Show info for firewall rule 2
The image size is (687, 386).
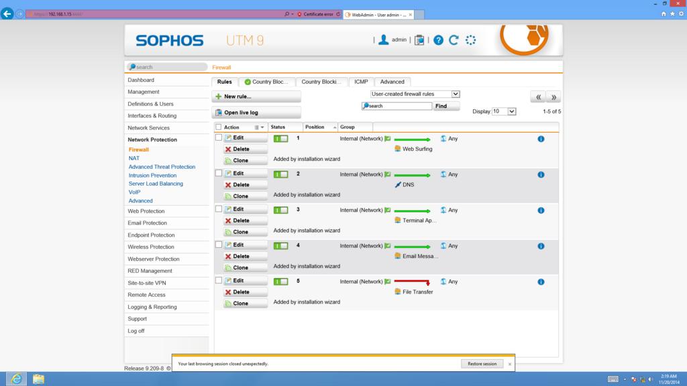[x=541, y=175]
